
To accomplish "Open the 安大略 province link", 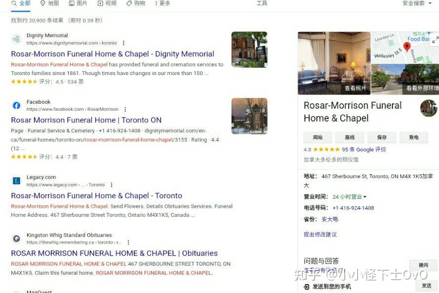I will [x=330, y=219].
